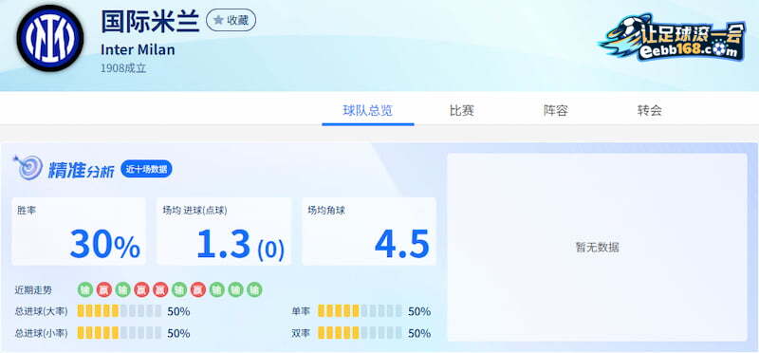The height and width of the screenshot is (353, 759).
Task: Click the 胜率 30% stat card
Action: click(x=79, y=232)
